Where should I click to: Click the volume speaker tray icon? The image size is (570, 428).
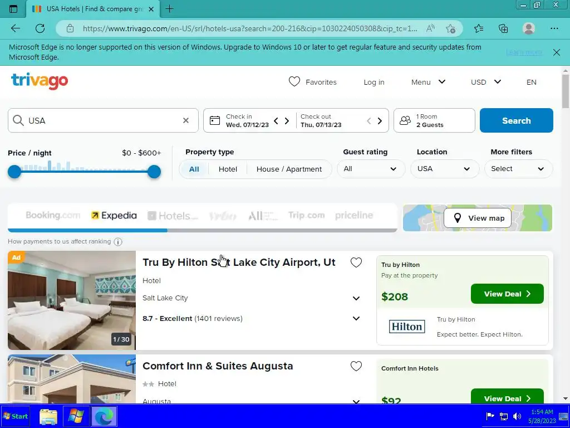coord(517,416)
